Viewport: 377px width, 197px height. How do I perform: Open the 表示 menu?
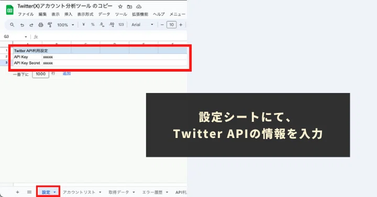56,14
